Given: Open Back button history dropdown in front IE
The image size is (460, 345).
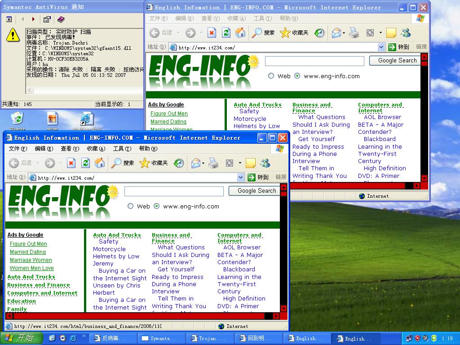Looking at the screenshot, I should 38,163.
